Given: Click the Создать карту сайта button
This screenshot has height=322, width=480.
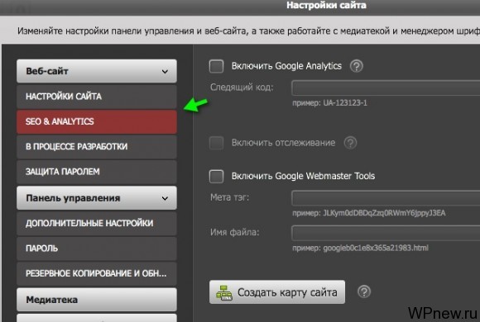Looking at the screenshot, I should tap(277, 292).
